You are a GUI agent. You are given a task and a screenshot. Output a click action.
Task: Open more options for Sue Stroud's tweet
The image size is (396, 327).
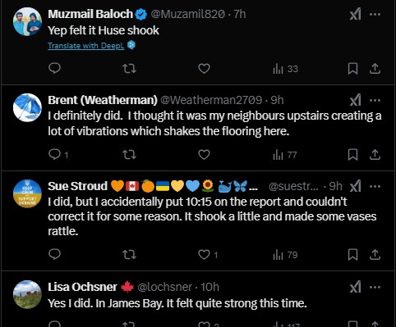point(375,186)
